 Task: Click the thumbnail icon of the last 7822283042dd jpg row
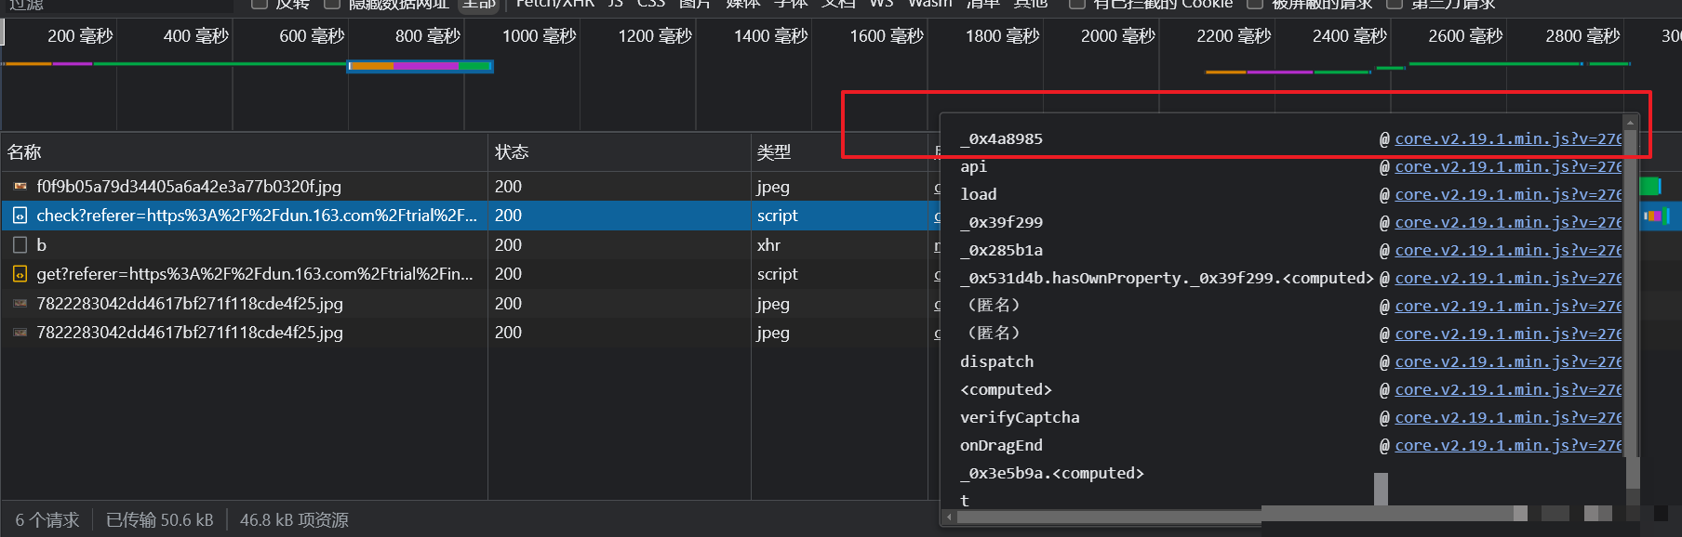point(20,333)
